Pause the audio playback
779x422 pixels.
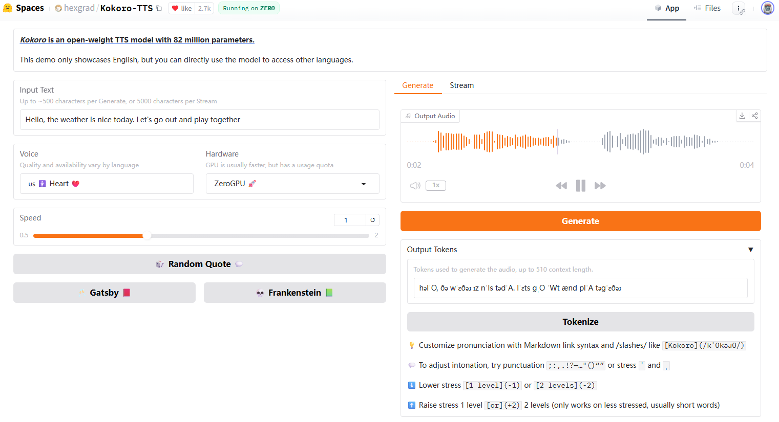click(x=581, y=186)
